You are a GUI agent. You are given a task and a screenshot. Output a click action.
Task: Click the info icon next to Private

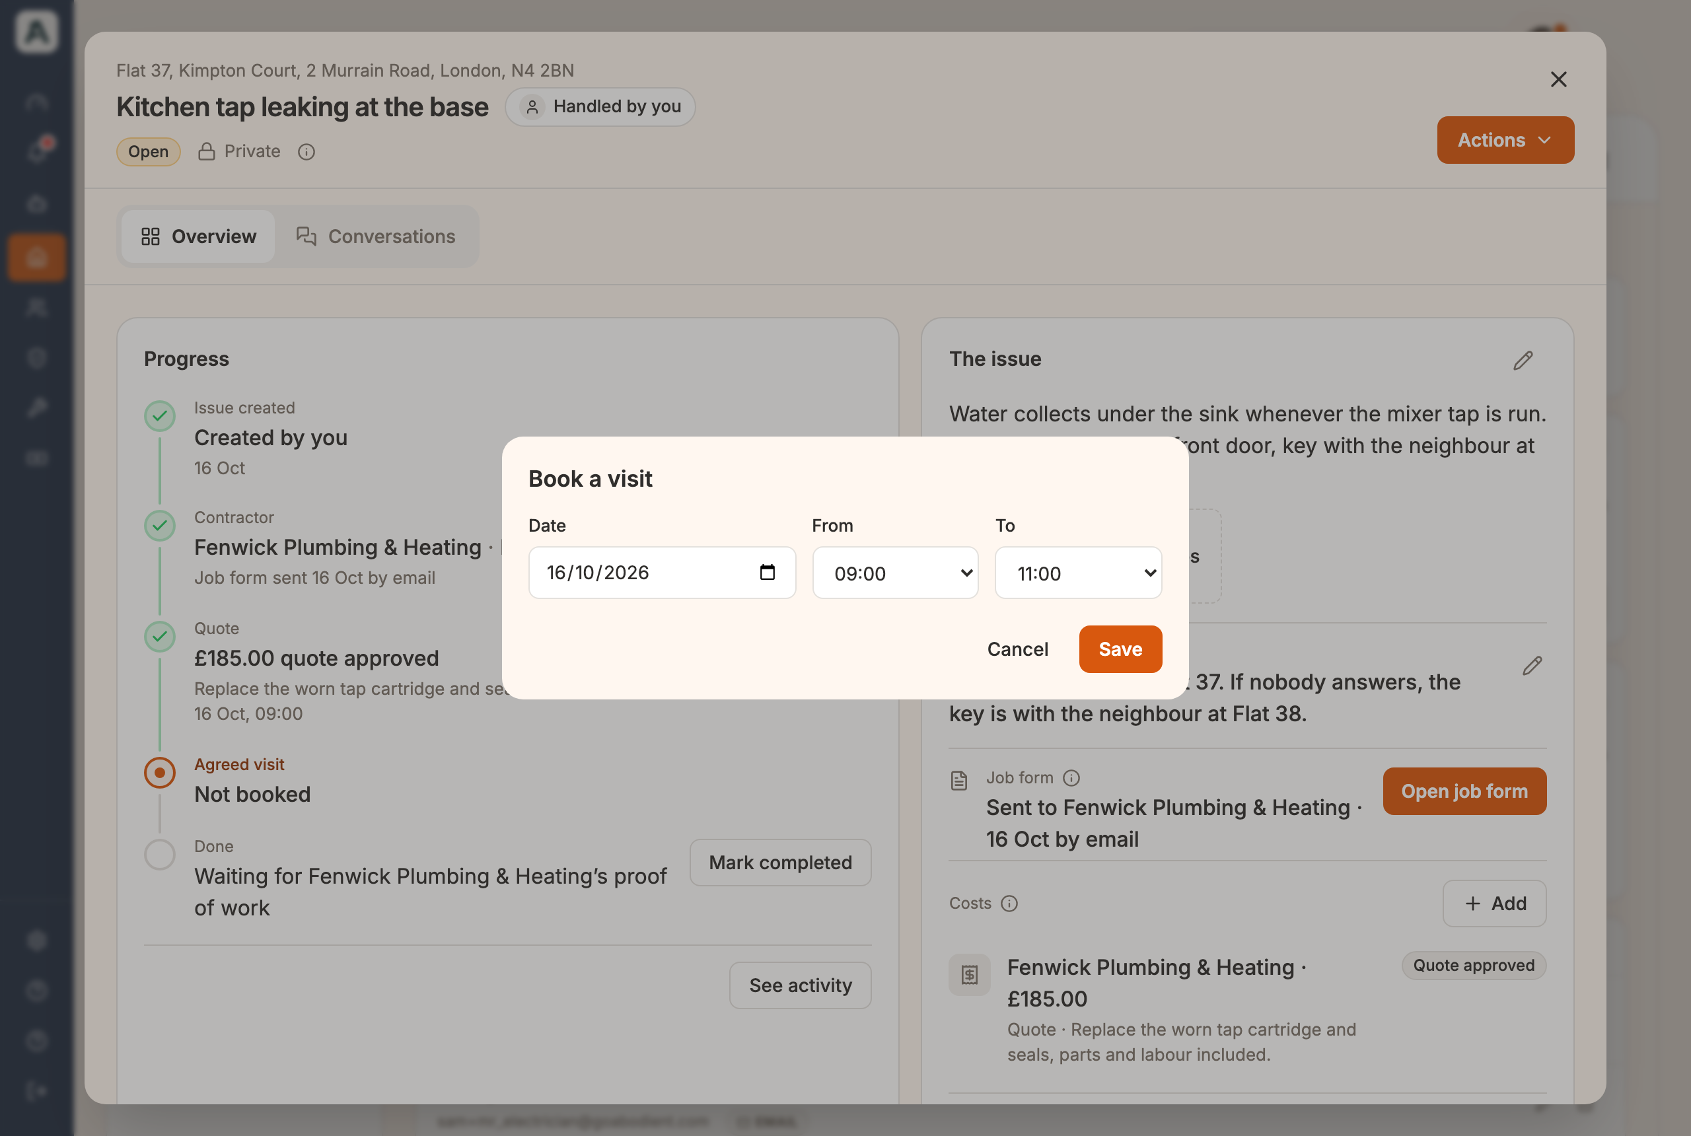pos(306,151)
